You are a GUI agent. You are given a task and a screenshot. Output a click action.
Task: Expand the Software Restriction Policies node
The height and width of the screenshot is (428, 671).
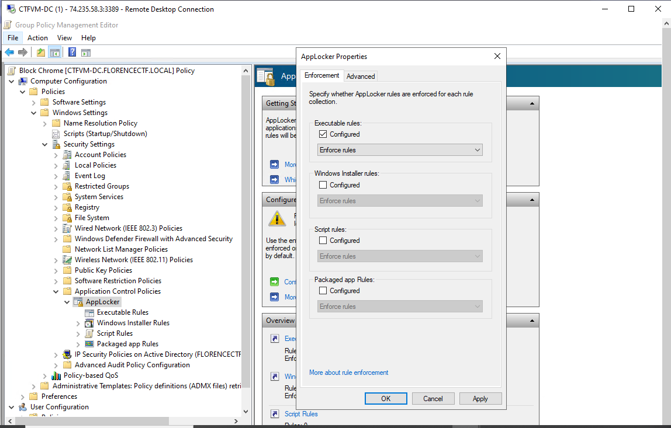[56, 281]
